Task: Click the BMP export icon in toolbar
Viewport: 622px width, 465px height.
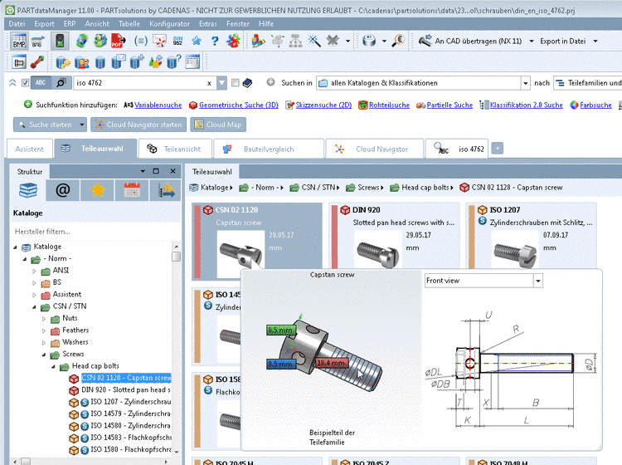Action: coord(19,41)
